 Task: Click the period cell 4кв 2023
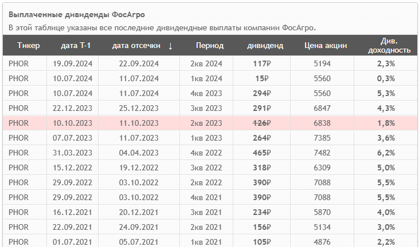tap(206, 94)
